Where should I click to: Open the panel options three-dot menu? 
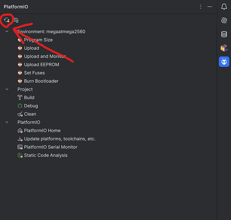point(201,7)
